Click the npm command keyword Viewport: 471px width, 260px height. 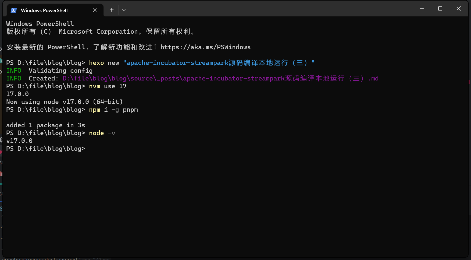click(x=94, y=110)
